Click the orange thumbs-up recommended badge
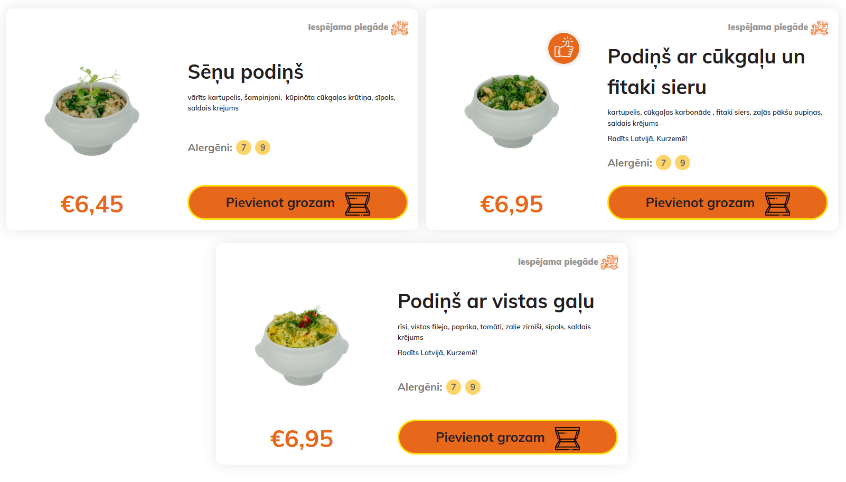Image resolution: width=846 pixels, height=482 pixels. coord(563,49)
